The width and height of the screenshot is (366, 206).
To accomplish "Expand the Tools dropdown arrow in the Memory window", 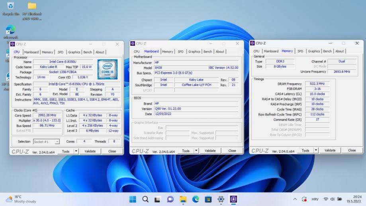I will [x=316, y=150].
